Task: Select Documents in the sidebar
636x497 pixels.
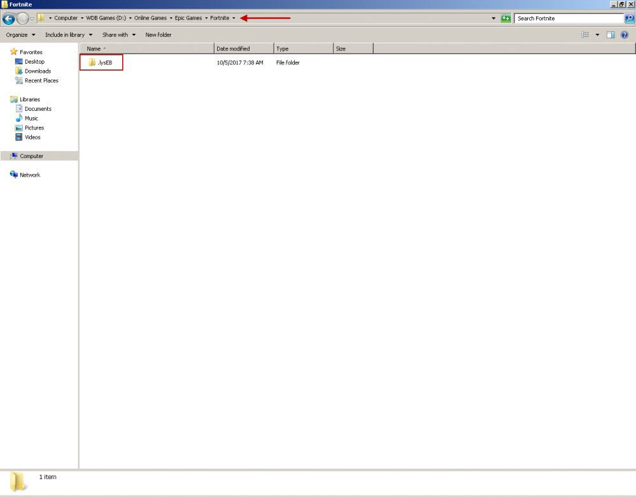Action: [x=38, y=108]
